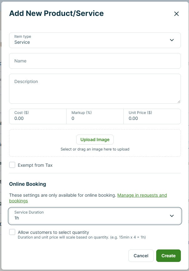Toggle the Exempt from Tax checkbox
This screenshot has width=189, height=271.
tap(12, 165)
